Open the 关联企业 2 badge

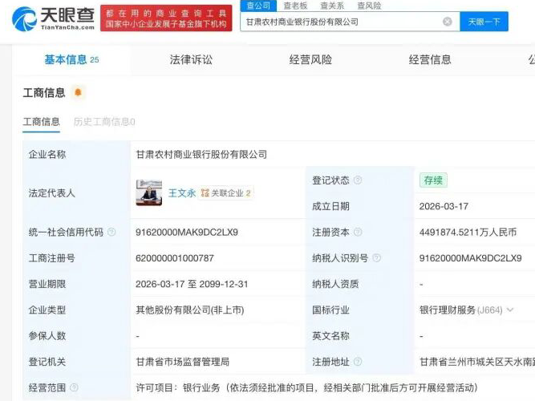coord(226,193)
